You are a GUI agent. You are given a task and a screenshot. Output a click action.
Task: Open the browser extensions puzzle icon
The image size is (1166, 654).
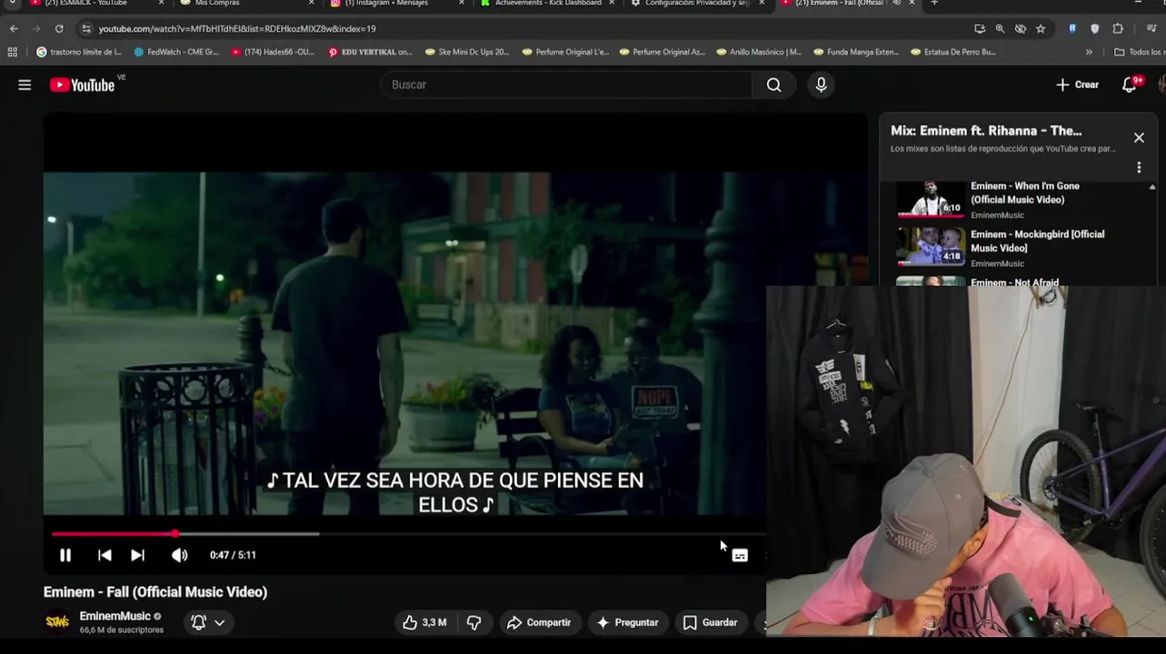point(1118,29)
